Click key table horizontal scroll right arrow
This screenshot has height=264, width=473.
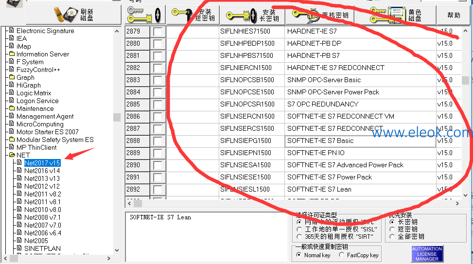457,203
